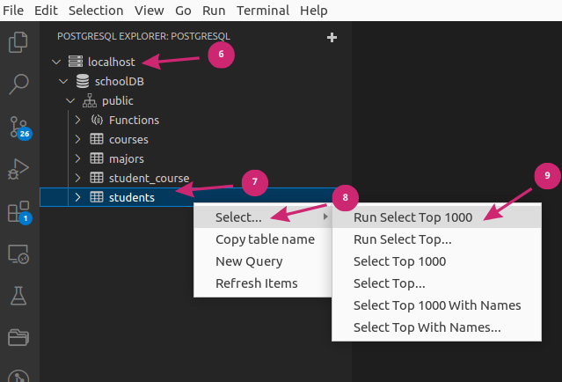Choose Copy table name from context menu

click(x=263, y=239)
